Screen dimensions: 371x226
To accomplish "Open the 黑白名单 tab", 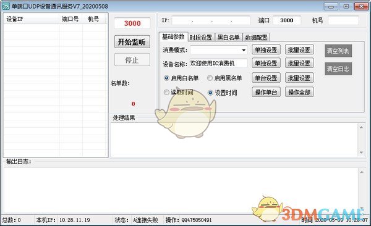I will pos(228,37).
